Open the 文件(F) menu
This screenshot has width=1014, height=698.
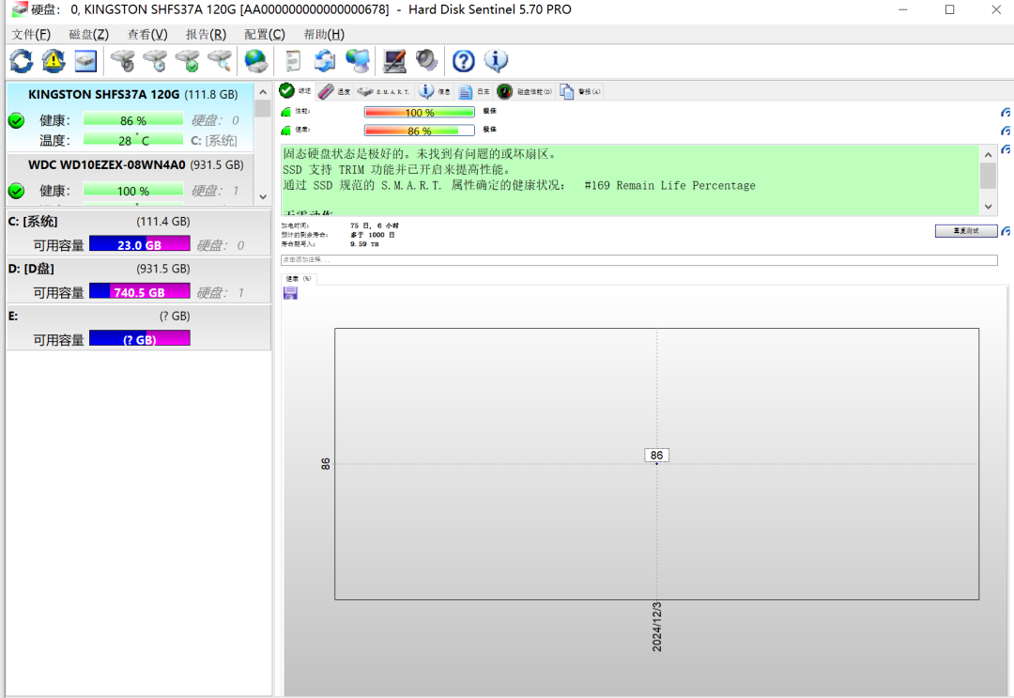pyautogui.click(x=31, y=34)
